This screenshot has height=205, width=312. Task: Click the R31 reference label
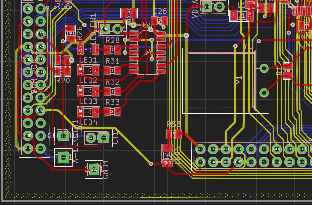pyautogui.click(x=113, y=61)
